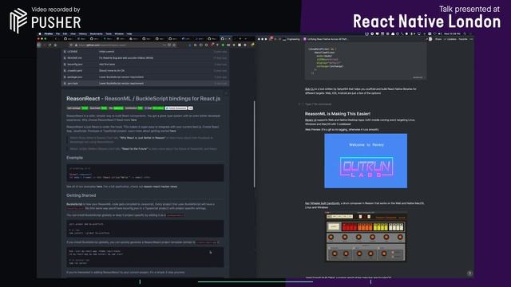Open the code block language dropdown in Notion
This screenshot has width=511, height=287.
(x=418, y=77)
